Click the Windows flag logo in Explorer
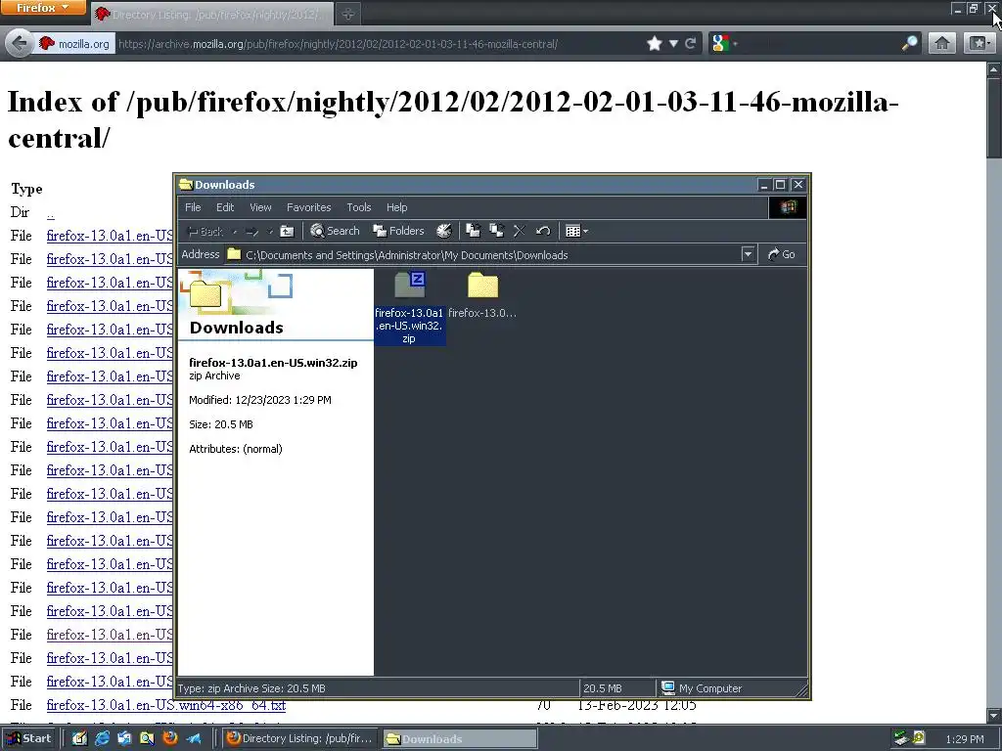The width and height of the screenshot is (1002, 751). [x=788, y=207]
